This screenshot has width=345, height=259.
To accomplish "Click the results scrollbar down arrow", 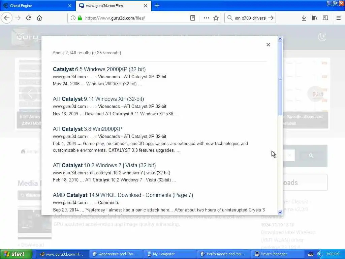I will click(280, 212).
